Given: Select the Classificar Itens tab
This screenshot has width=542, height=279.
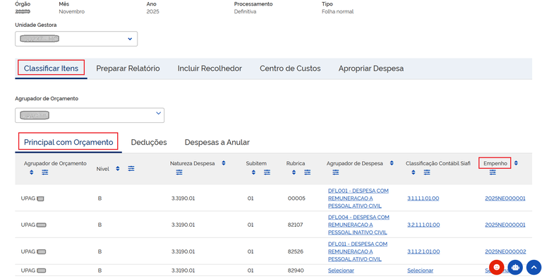Looking at the screenshot, I should (51, 69).
